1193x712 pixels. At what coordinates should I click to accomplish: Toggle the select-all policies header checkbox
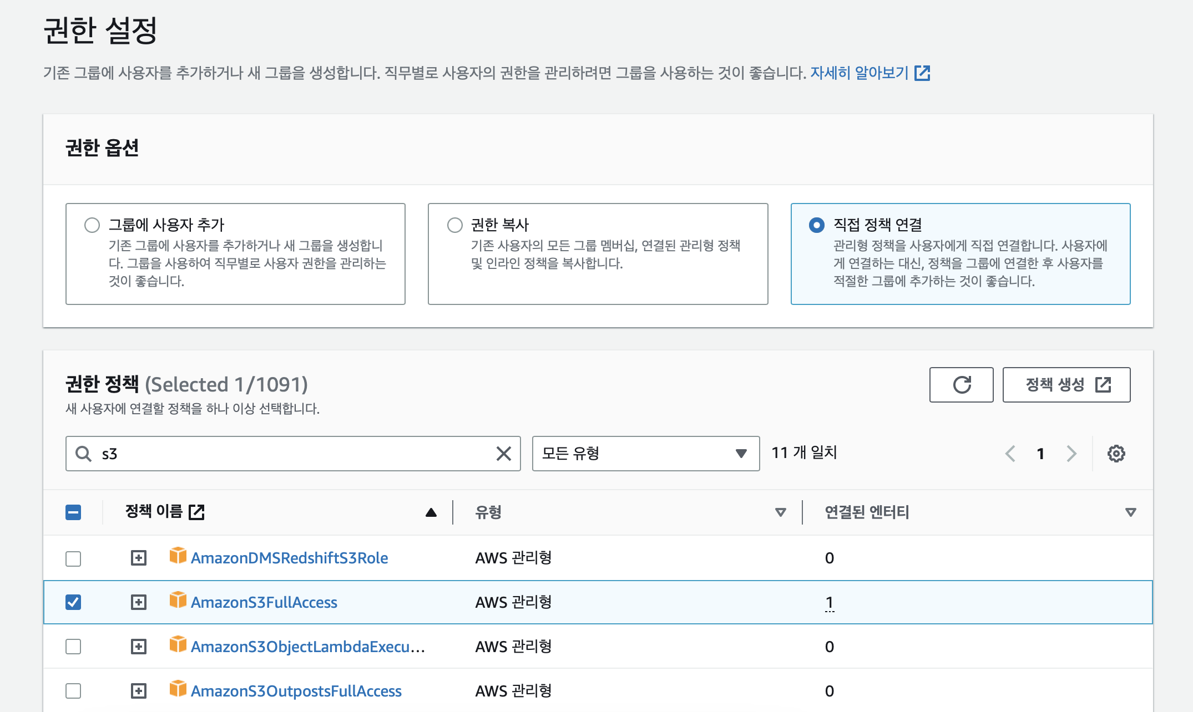tap(73, 512)
